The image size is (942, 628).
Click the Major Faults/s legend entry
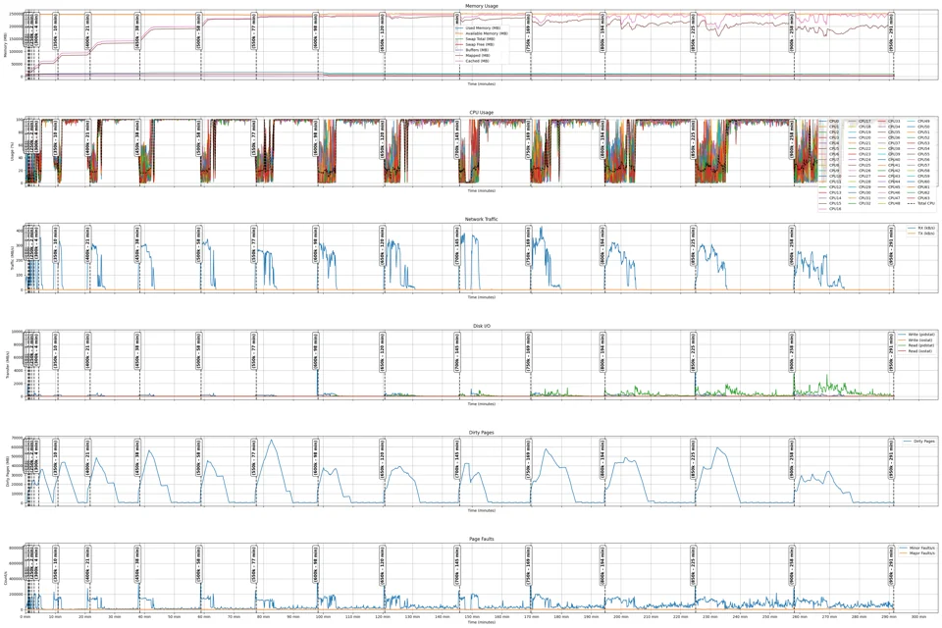tap(917, 552)
